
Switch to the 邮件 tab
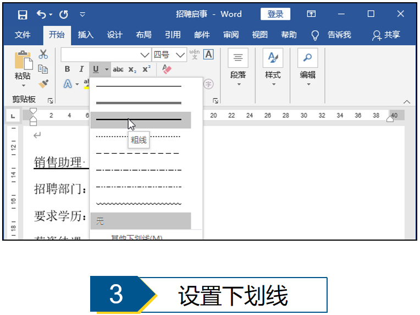[202, 35]
